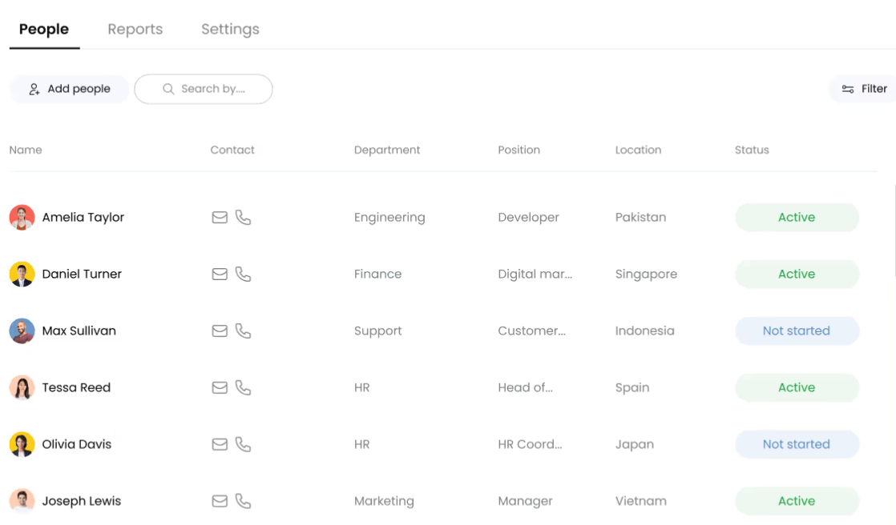The image size is (896, 525).
Task: Click Amelia Taylor's Active status badge
Action: (x=796, y=218)
